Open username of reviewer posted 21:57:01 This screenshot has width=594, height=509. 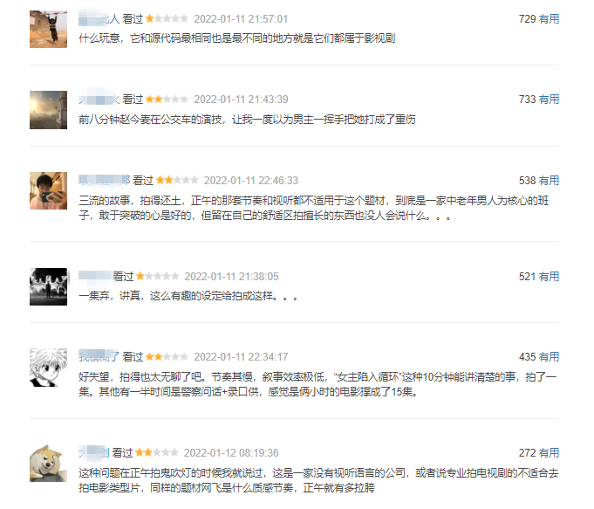[99, 19]
